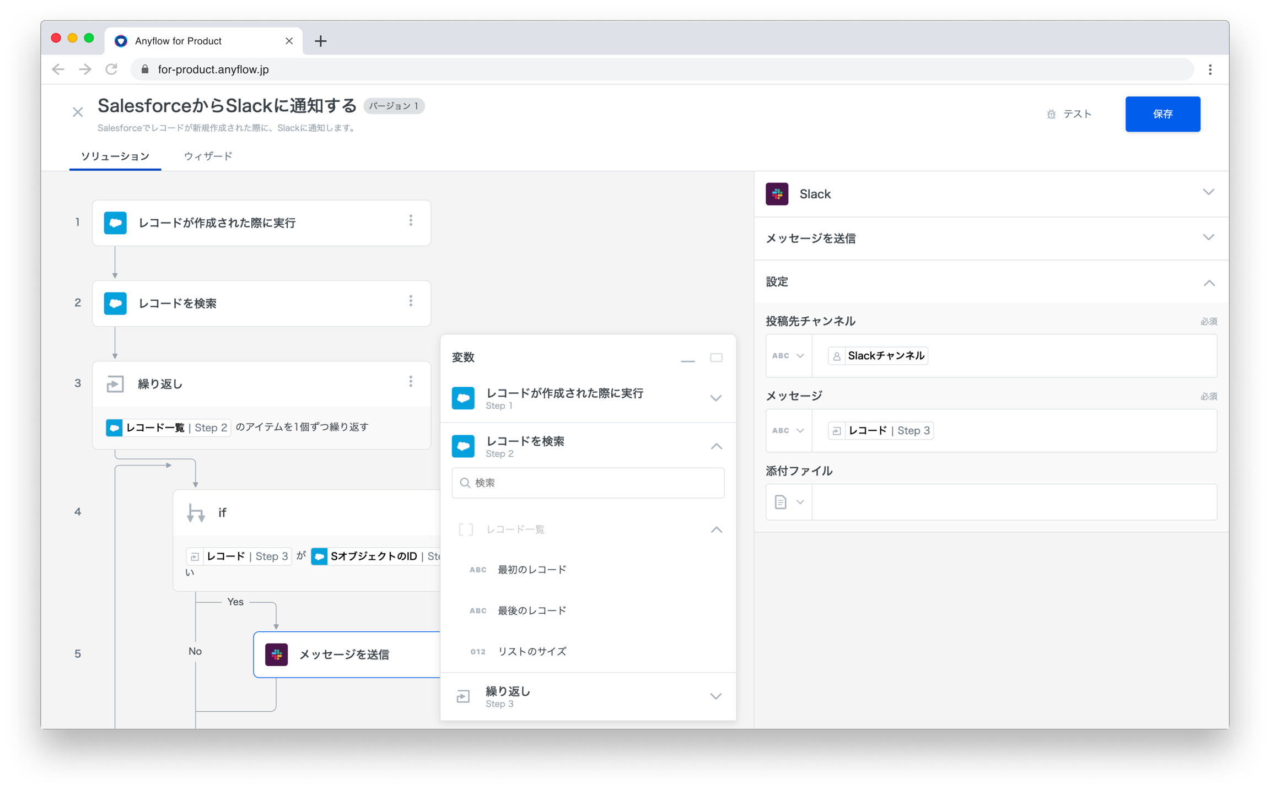Reload the browser page

point(111,69)
